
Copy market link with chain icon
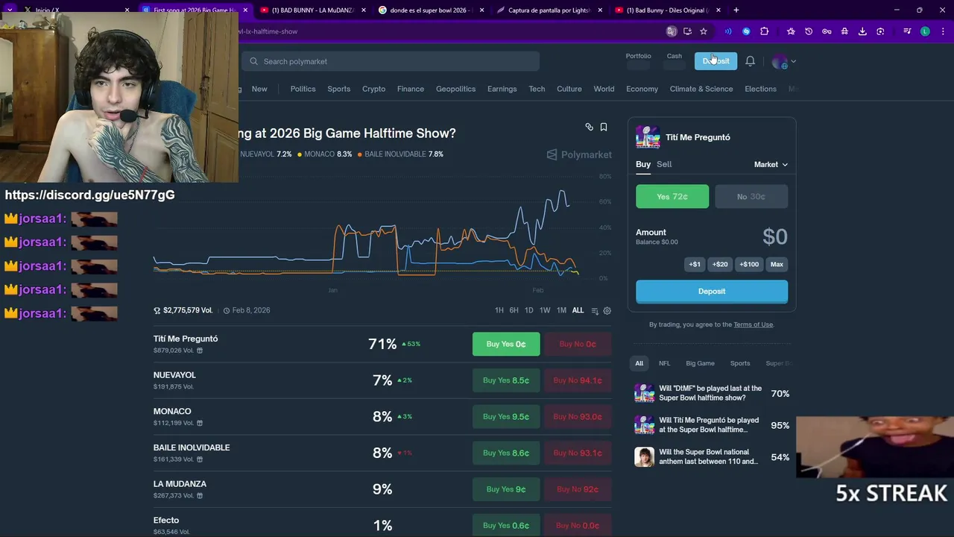pyautogui.click(x=589, y=128)
